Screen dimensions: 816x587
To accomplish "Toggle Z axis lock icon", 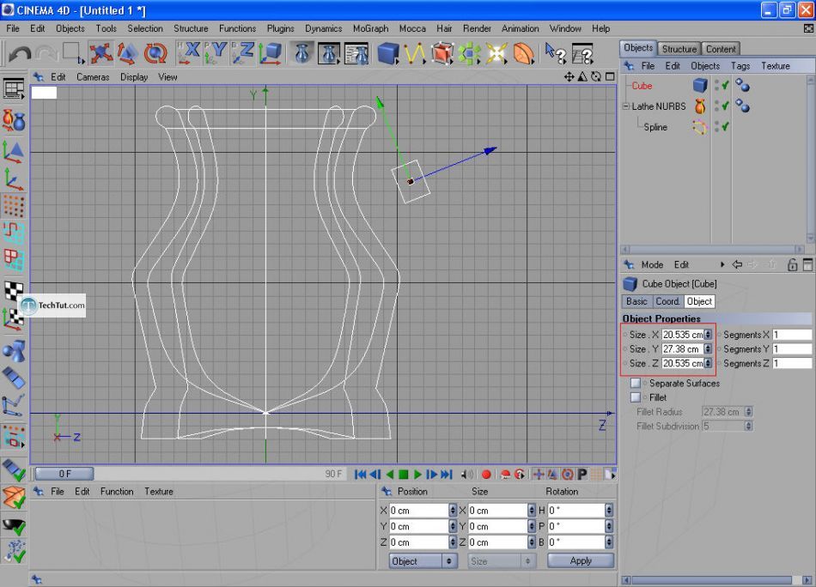I will [x=243, y=53].
